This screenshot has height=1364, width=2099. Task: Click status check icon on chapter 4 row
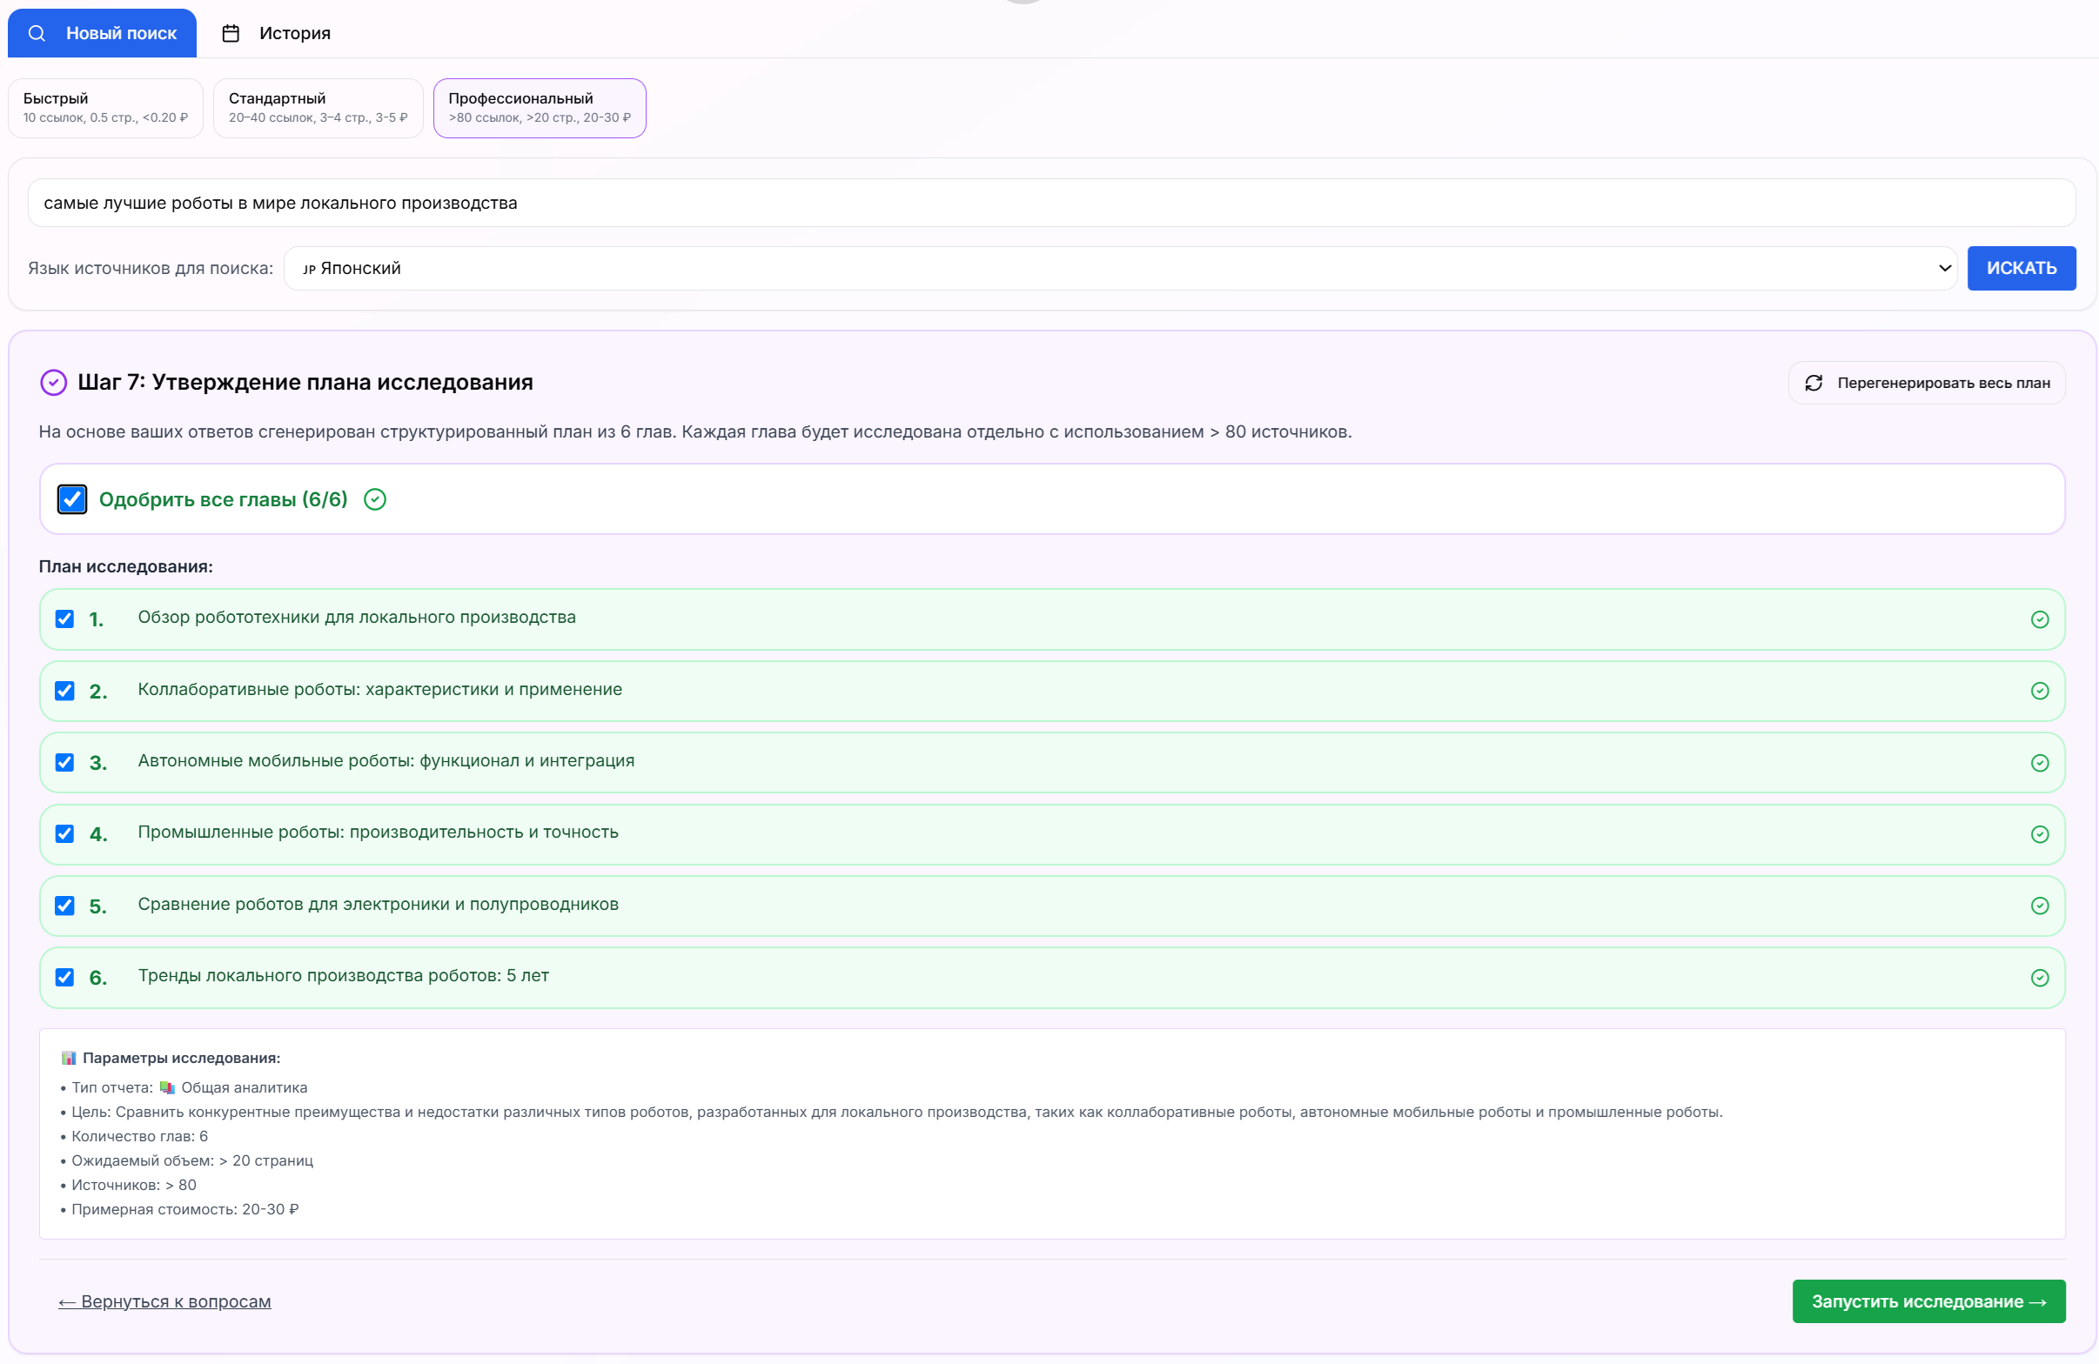click(2039, 835)
